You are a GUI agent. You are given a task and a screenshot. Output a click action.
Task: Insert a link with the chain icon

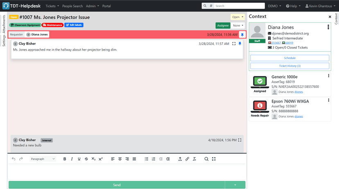pos(187,159)
